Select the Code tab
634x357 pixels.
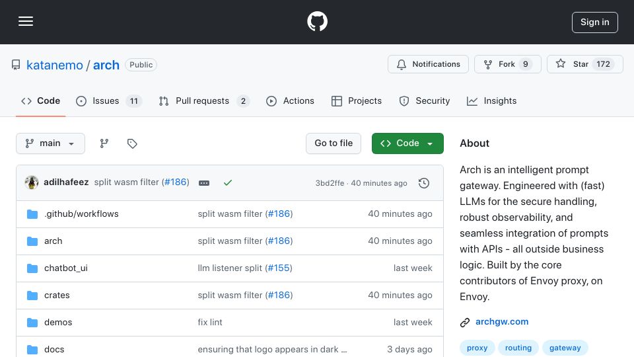[x=40, y=100]
